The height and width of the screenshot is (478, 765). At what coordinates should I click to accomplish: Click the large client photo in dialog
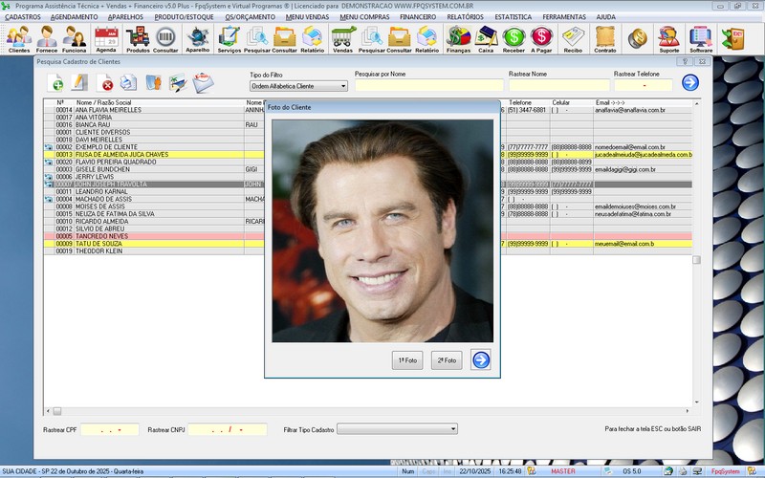tap(382, 231)
